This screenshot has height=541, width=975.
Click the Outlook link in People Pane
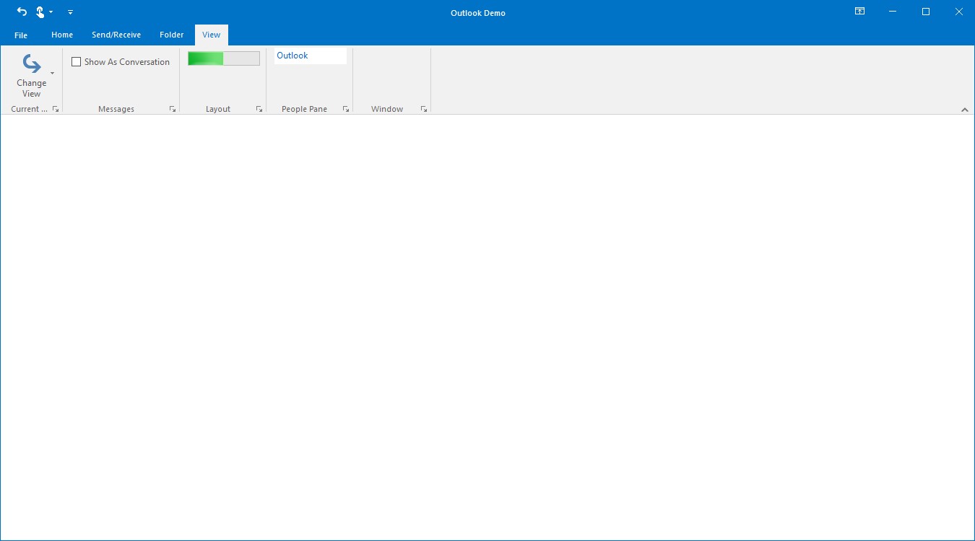(x=292, y=56)
